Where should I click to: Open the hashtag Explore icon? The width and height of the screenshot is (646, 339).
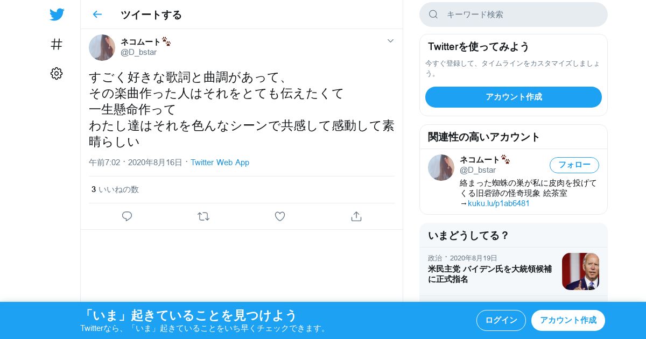[x=57, y=44]
